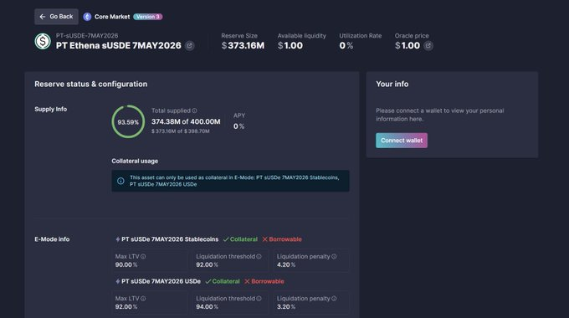
Task: Click the info icon next to Total supplied
Action: [x=194, y=110]
